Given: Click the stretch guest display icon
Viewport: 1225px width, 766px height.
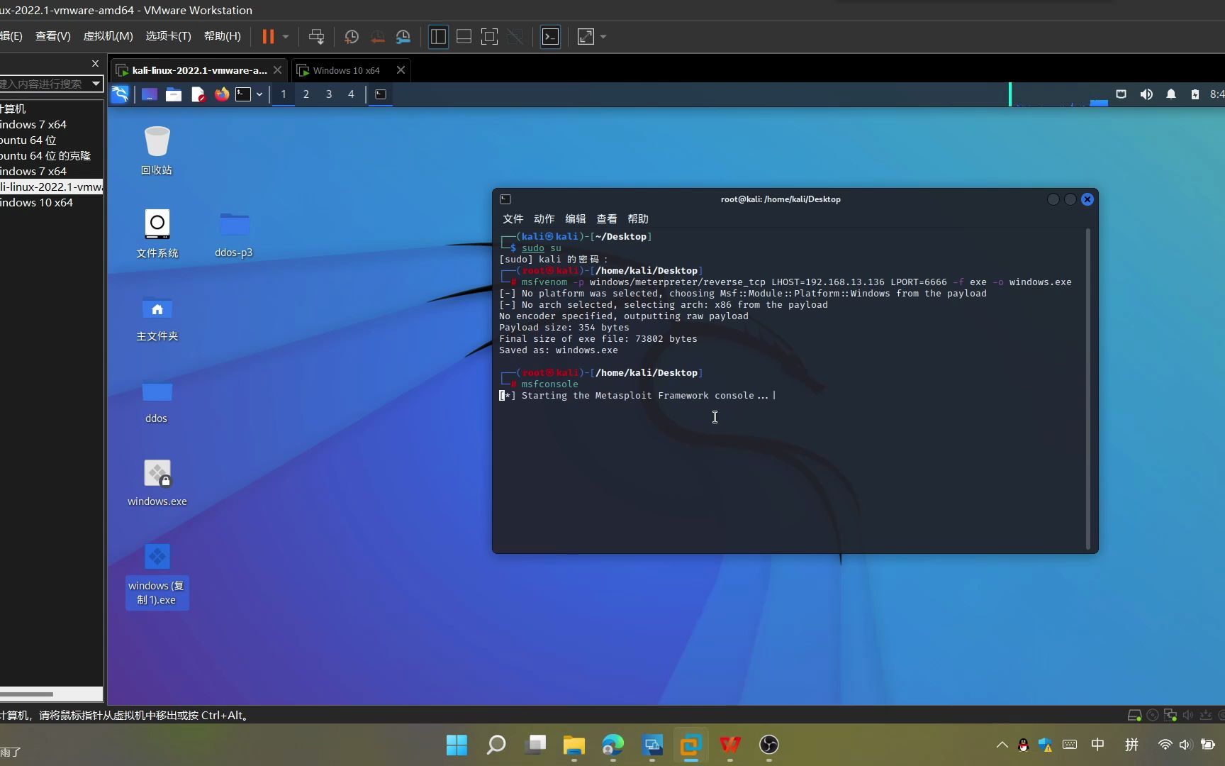Looking at the screenshot, I should pyautogui.click(x=586, y=37).
